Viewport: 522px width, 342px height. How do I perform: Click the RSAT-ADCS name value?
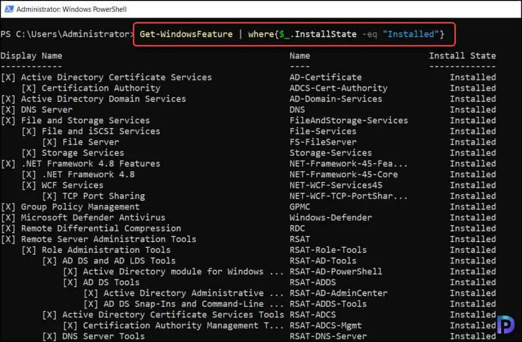(x=312, y=314)
